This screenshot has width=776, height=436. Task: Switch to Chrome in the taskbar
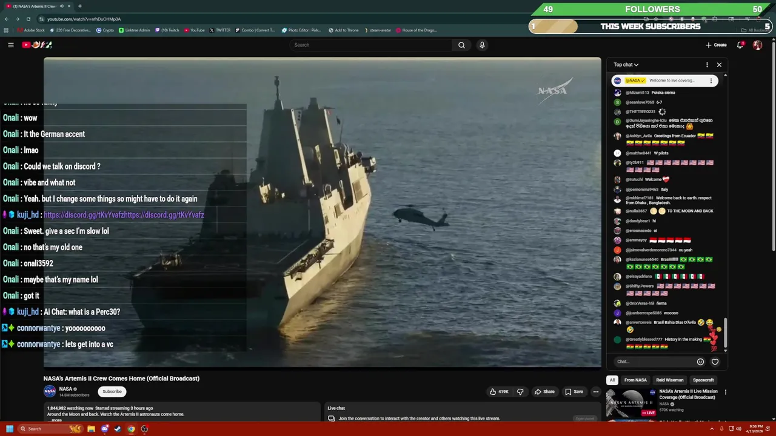[x=131, y=429]
